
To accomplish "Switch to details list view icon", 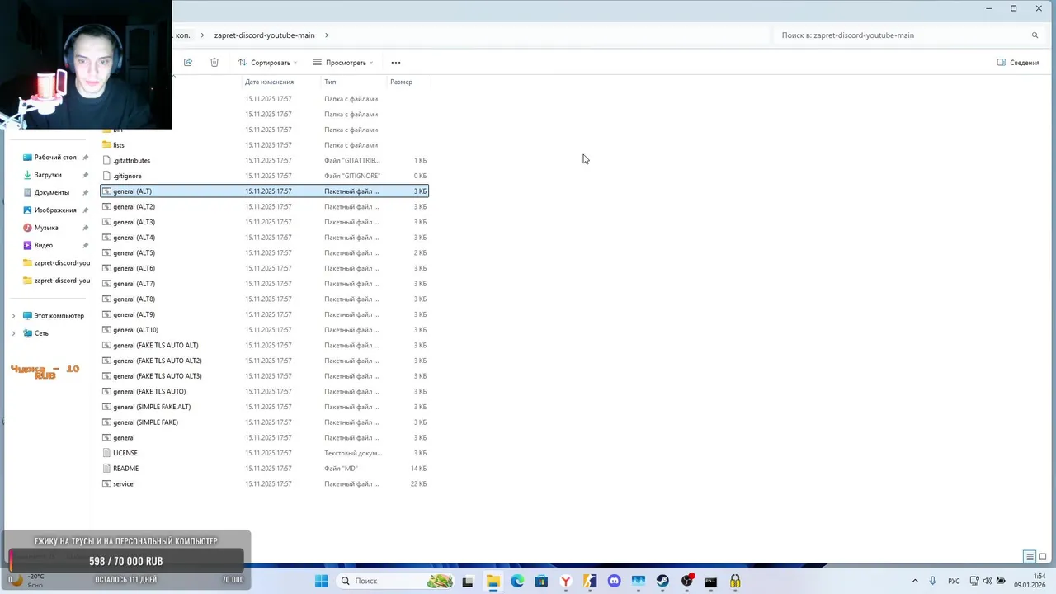I will (x=1030, y=557).
